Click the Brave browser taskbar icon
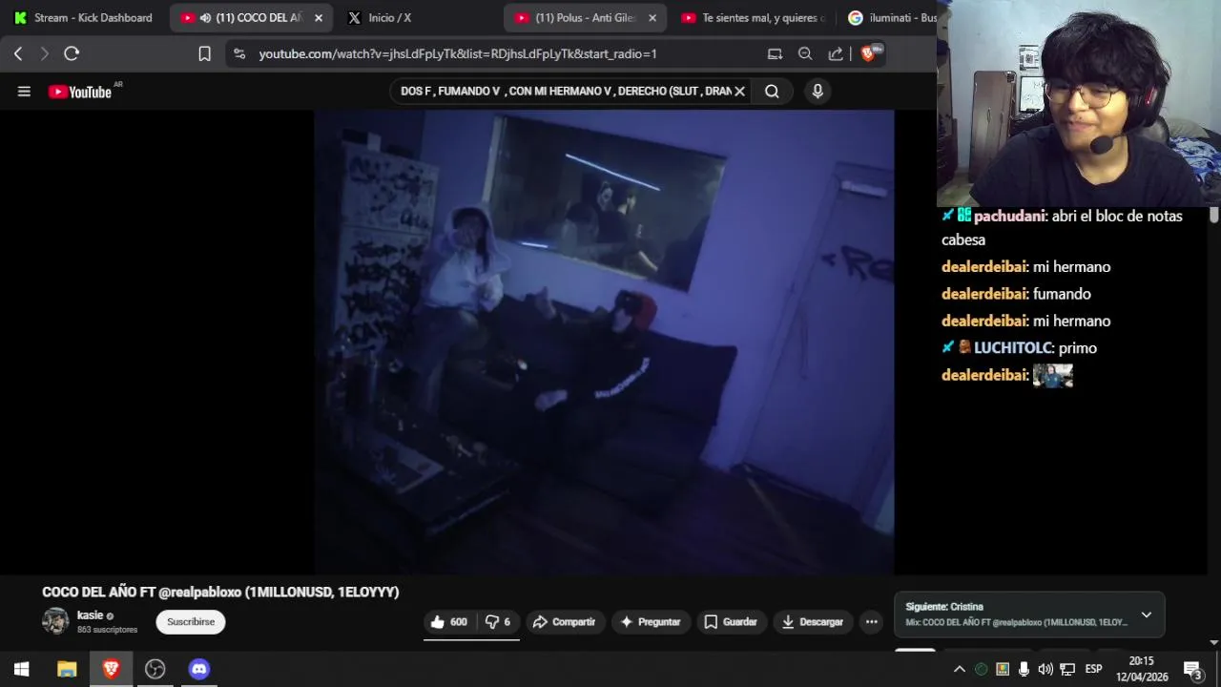 (111, 669)
